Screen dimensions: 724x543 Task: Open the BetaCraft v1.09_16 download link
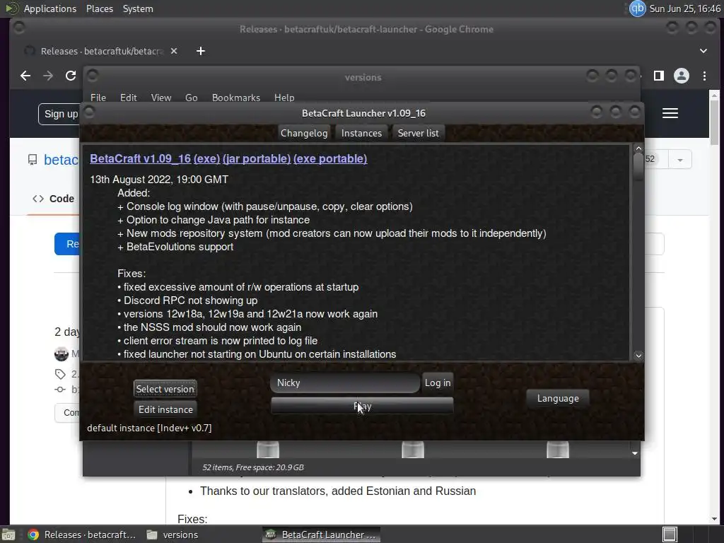[141, 159]
